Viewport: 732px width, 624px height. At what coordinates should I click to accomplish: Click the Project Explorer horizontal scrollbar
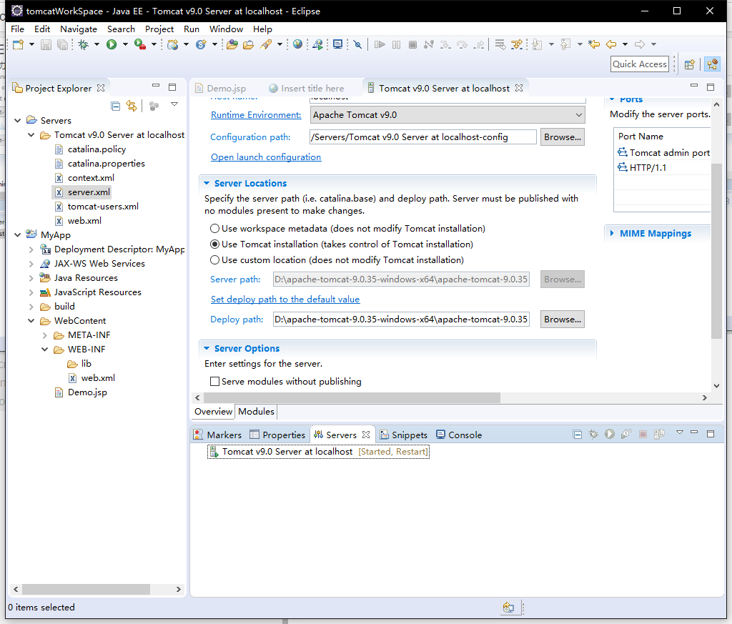coord(86,590)
